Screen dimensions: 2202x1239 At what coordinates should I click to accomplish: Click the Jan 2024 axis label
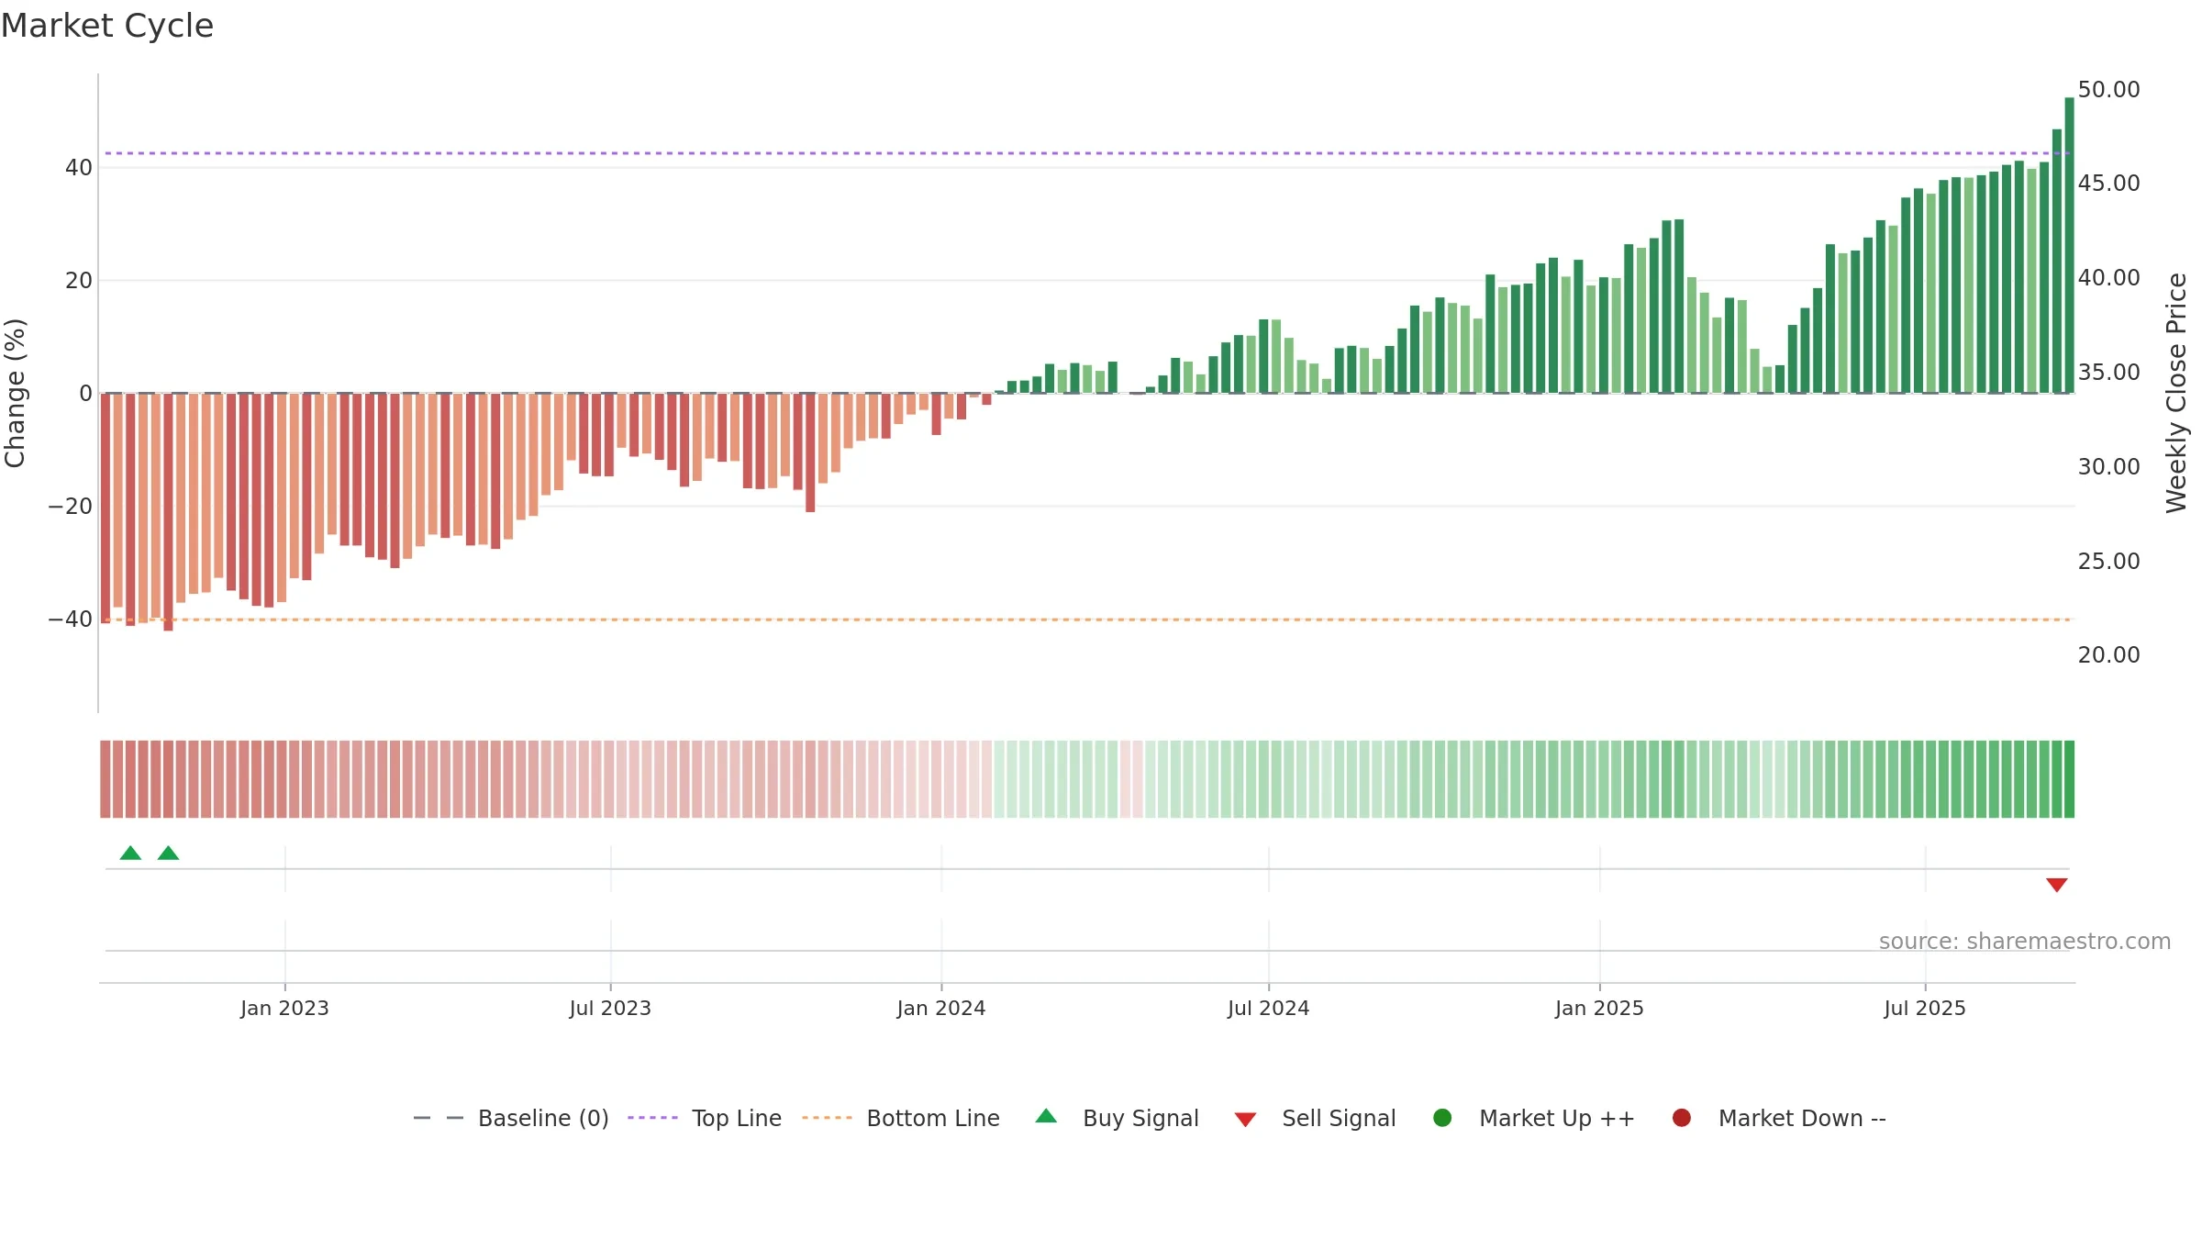coord(941,1008)
